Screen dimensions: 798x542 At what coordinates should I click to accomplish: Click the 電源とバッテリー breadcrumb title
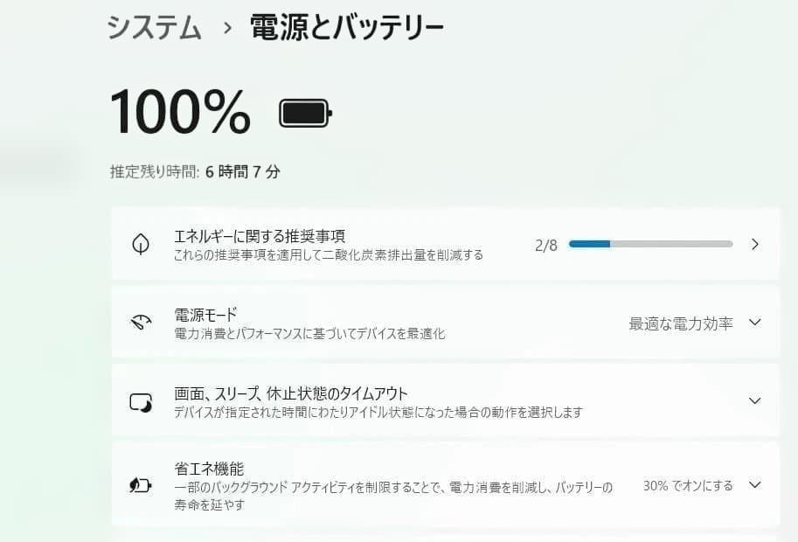click(345, 26)
